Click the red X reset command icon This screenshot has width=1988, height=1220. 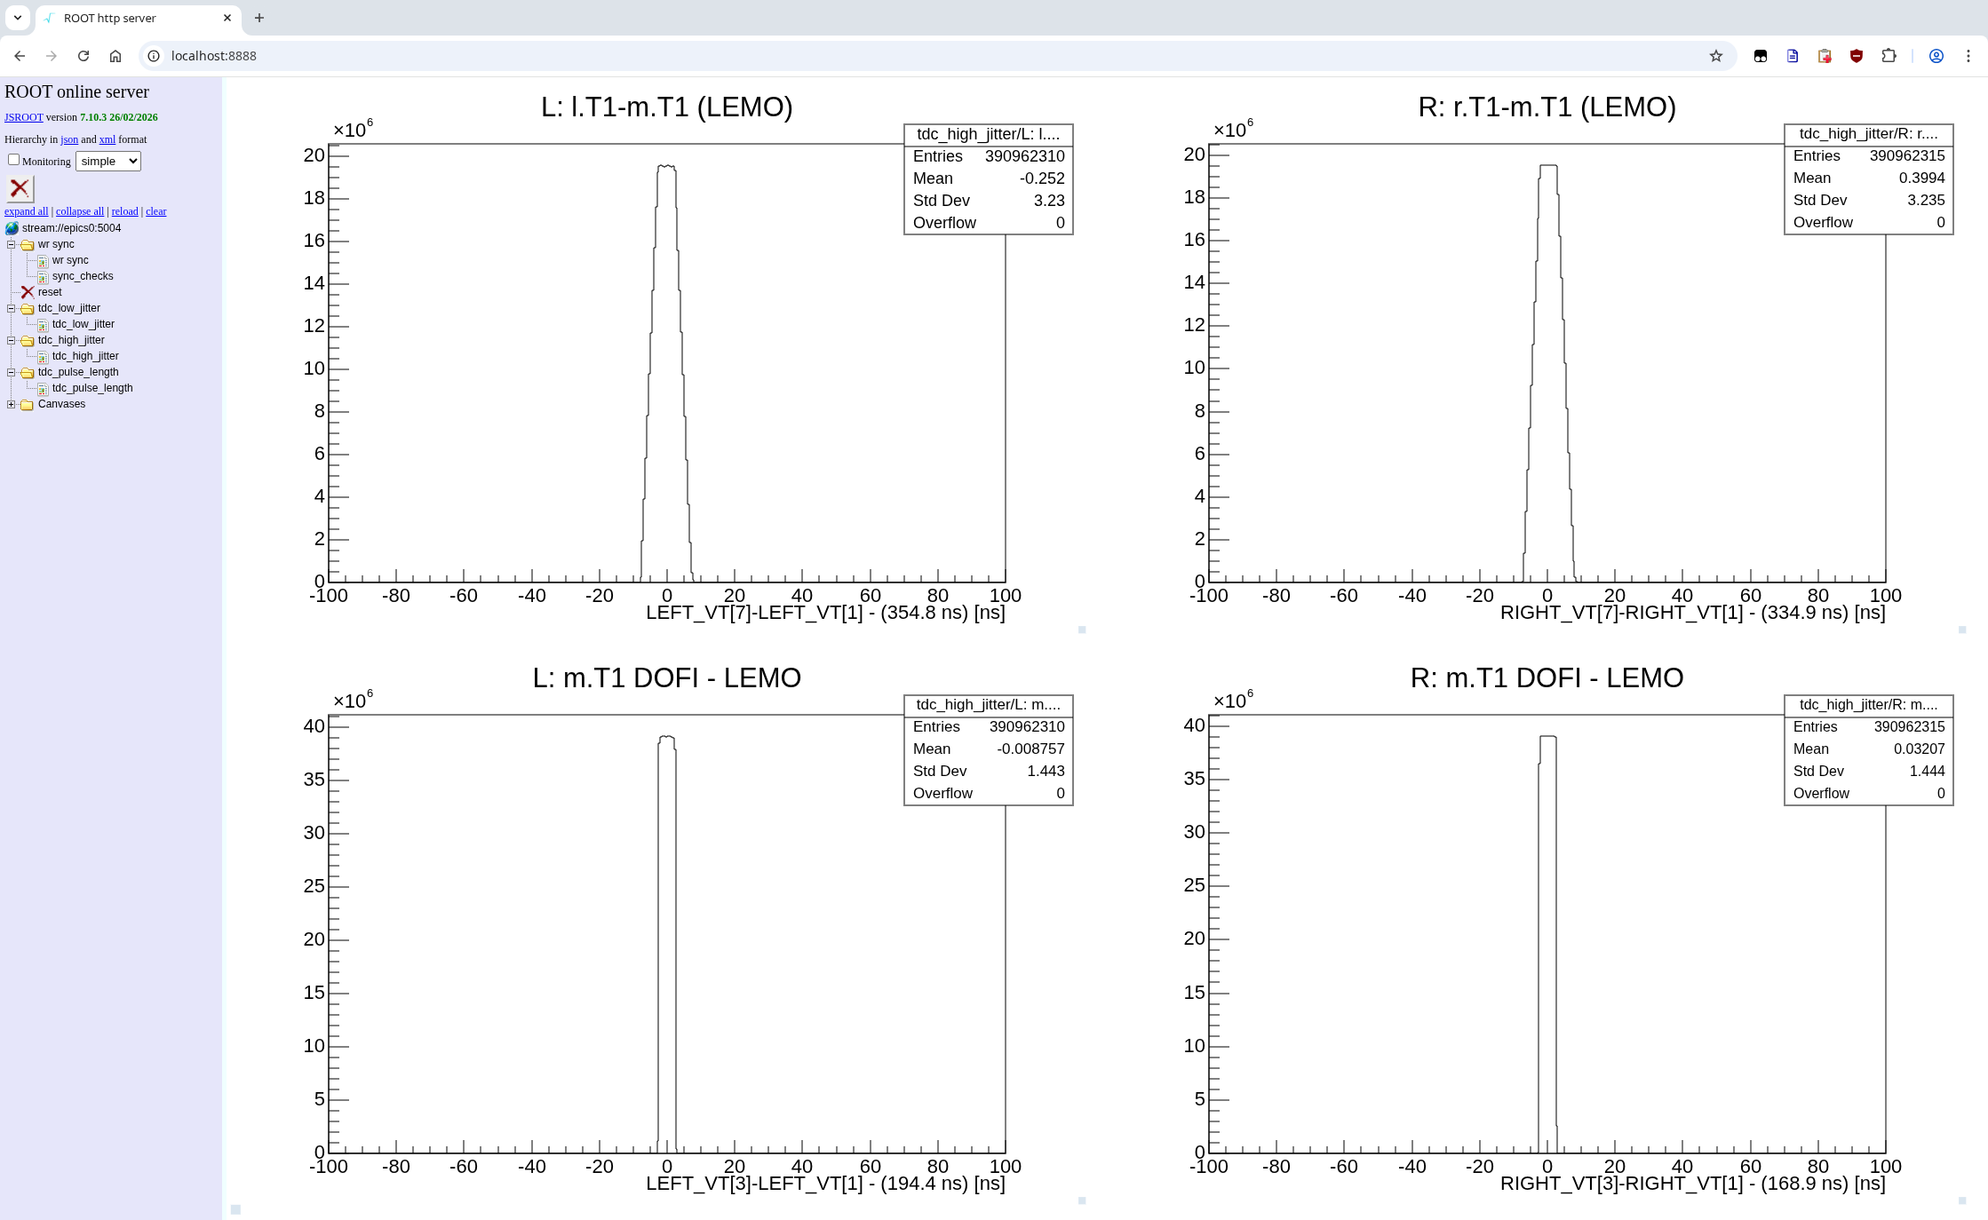[x=28, y=292]
